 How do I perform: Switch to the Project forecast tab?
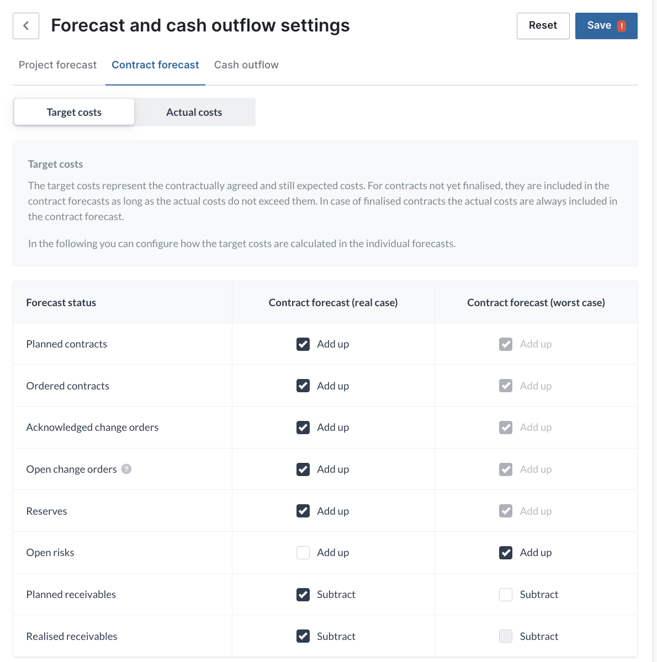pos(57,65)
